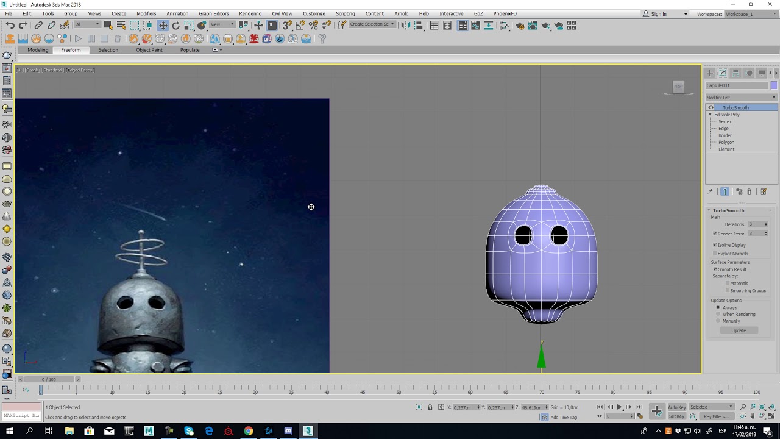Open the Modifier List dropdown
The height and width of the screenshot is (439, 780).
coord(741,98)
